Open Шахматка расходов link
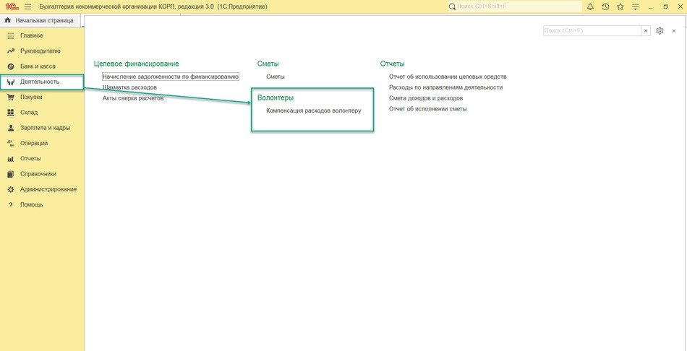 pyautogui.click(x=129, y=87)
